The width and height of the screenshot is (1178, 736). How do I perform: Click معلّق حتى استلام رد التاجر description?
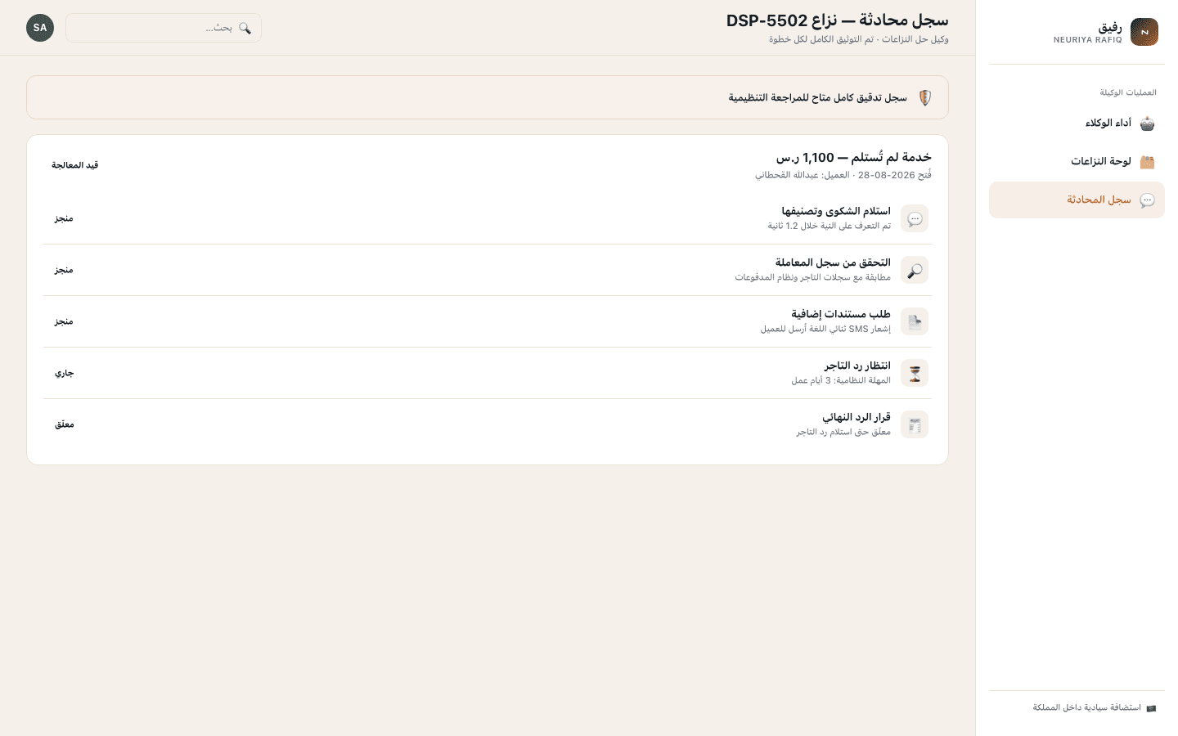[843, 432]
